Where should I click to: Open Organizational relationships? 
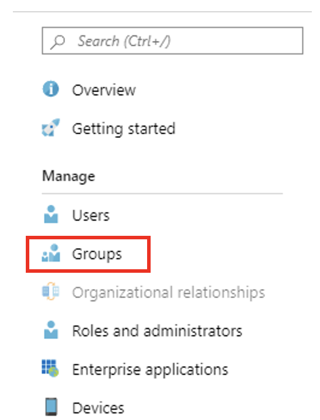pos(169,293)
